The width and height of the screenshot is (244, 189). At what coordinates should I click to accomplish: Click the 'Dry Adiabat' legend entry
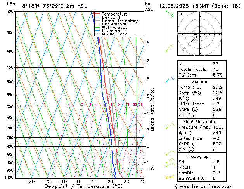[x=111, y=24]
